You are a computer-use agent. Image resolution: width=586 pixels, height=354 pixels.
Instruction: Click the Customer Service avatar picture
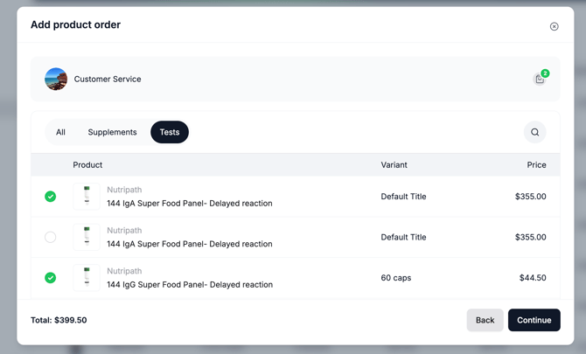56,79
